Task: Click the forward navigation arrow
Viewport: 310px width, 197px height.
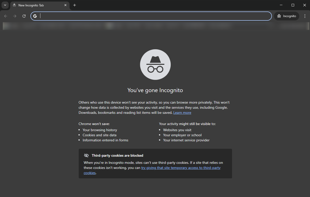Action: coord(15,16)
